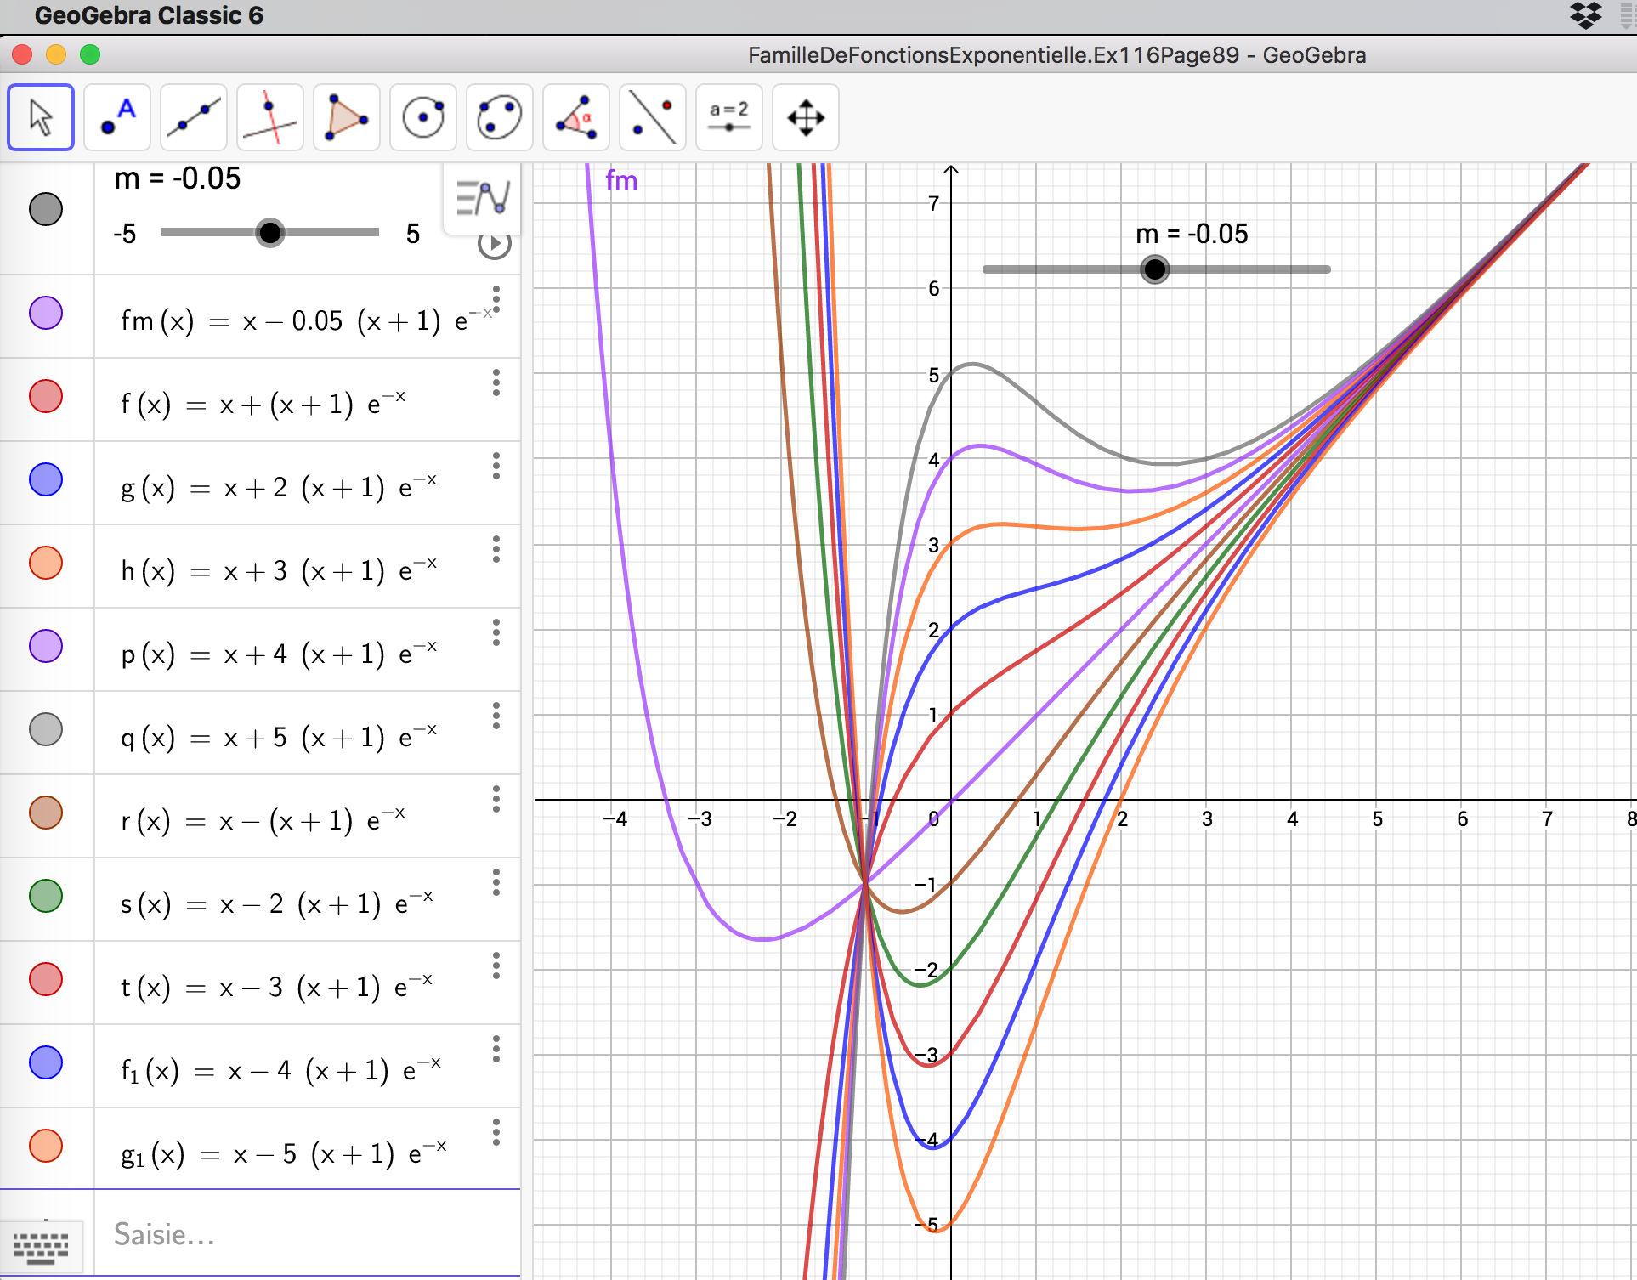
Task: Open algebra view style bar button
Action: (482, 198)
